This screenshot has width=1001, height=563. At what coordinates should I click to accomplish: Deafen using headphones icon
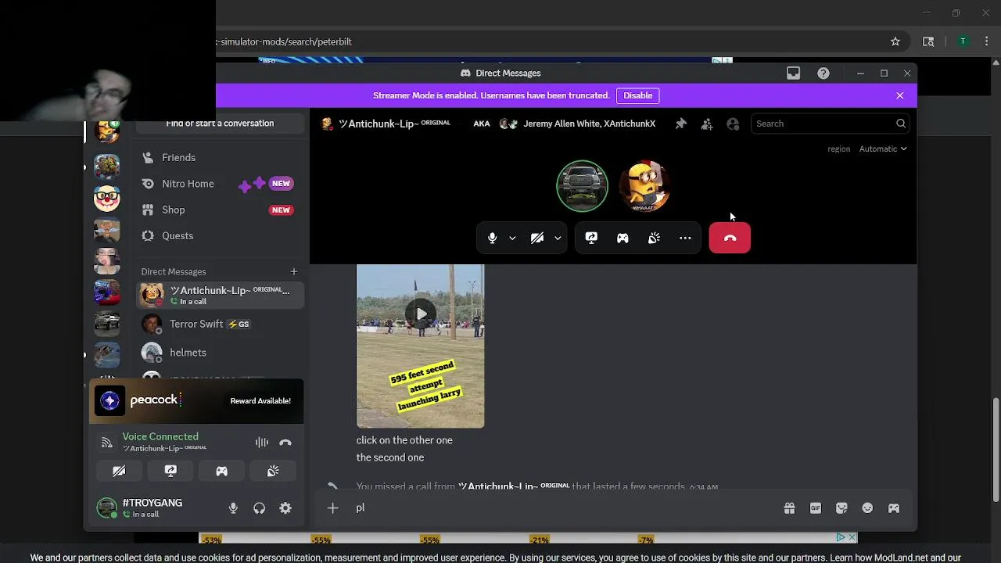[x=260, y=508]
